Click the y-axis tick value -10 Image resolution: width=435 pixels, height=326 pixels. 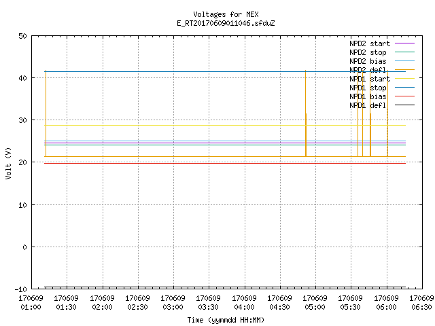[21, 289]
